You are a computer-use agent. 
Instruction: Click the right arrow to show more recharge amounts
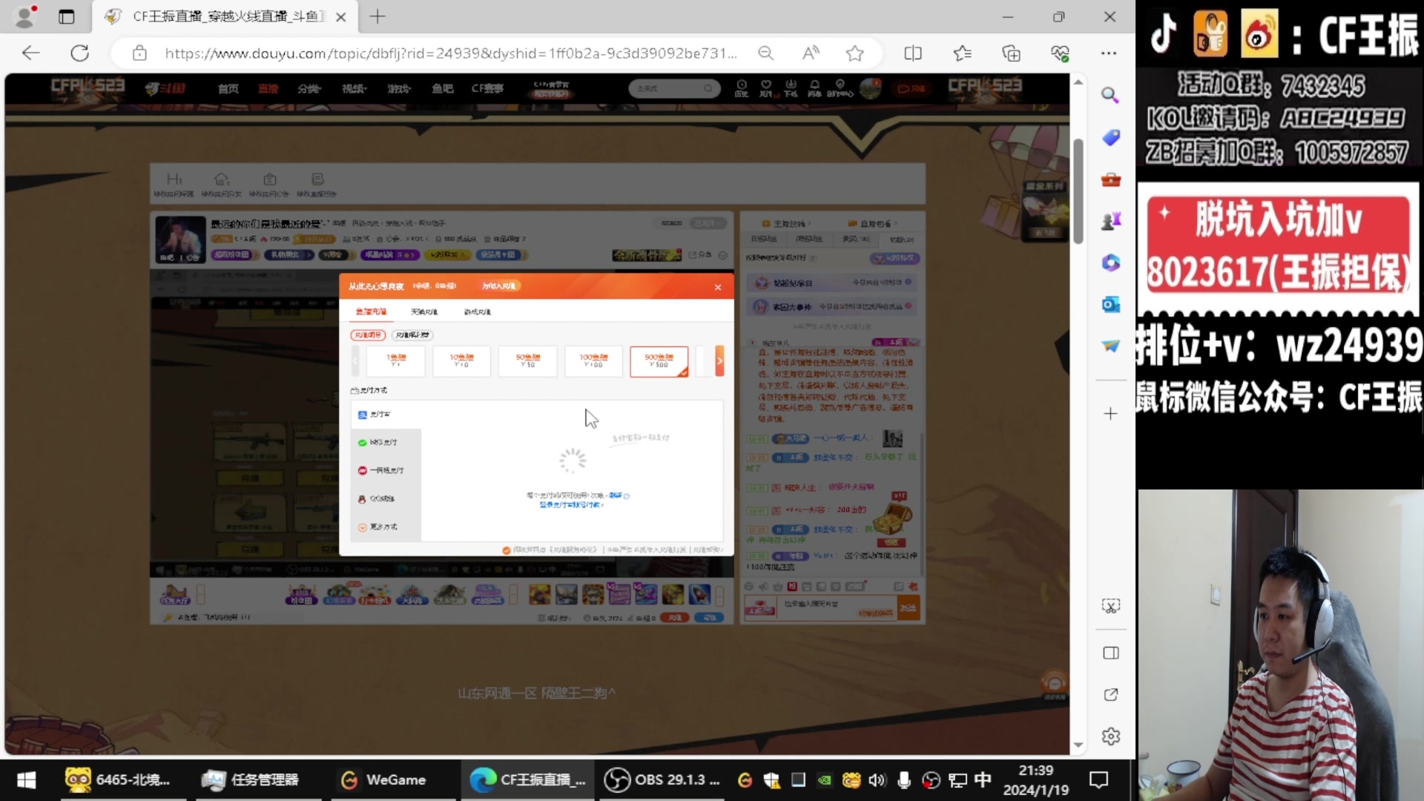[x=720, y=360]
